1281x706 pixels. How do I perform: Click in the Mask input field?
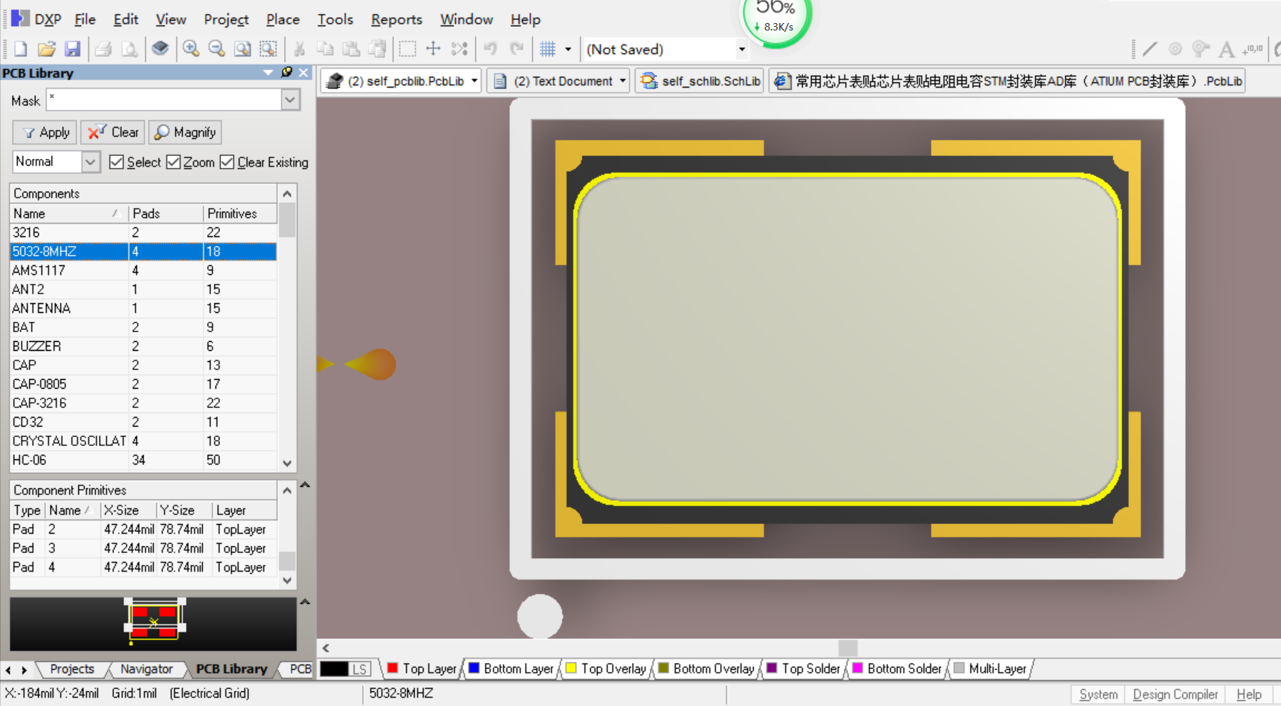pyautogui.click(x=164, y=100)
